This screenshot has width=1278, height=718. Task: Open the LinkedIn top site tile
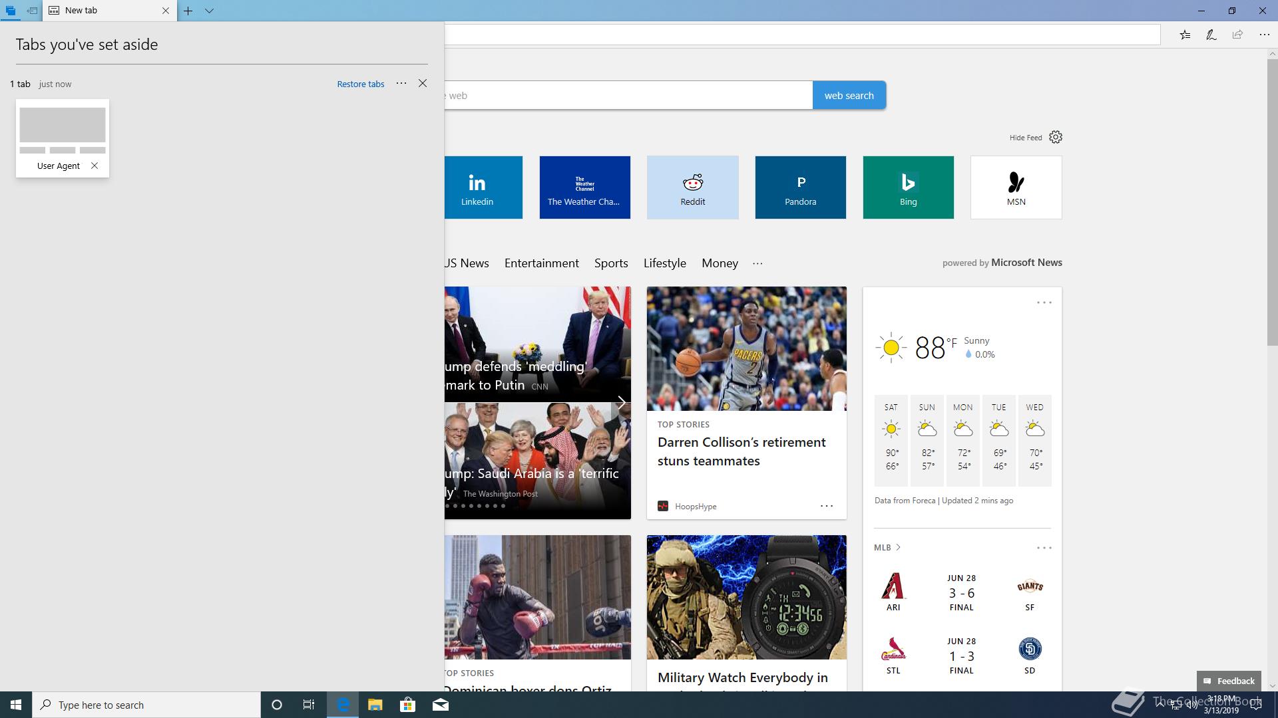483,187
